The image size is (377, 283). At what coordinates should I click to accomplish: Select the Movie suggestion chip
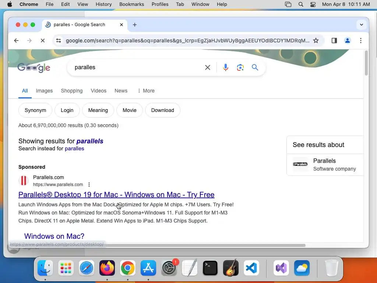coord(129,110)
